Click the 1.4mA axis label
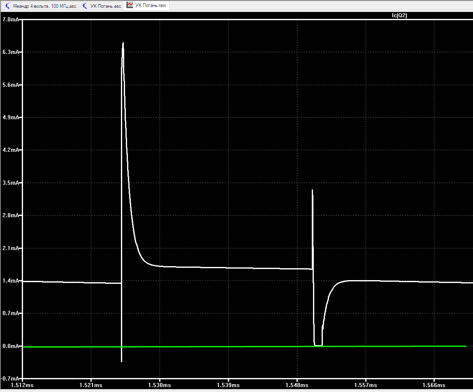The height and width of the screenshot is (392, 473). click(11, 281)
